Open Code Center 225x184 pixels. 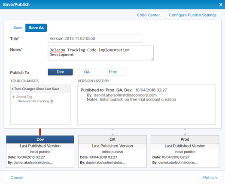[149, 15]
